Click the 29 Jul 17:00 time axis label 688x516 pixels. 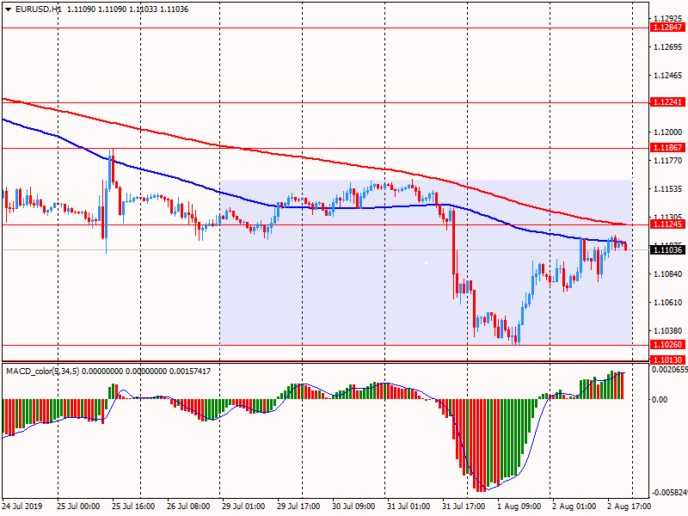[x=298, y=507]
